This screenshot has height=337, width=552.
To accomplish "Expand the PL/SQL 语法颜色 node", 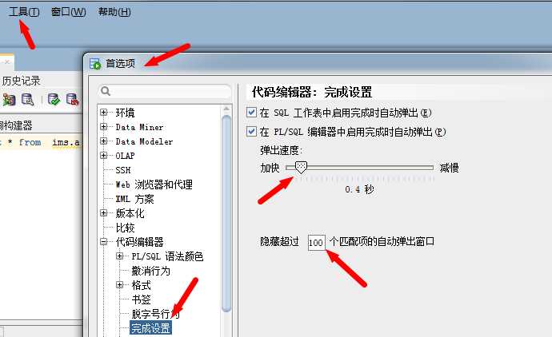I will pos(119,256).
